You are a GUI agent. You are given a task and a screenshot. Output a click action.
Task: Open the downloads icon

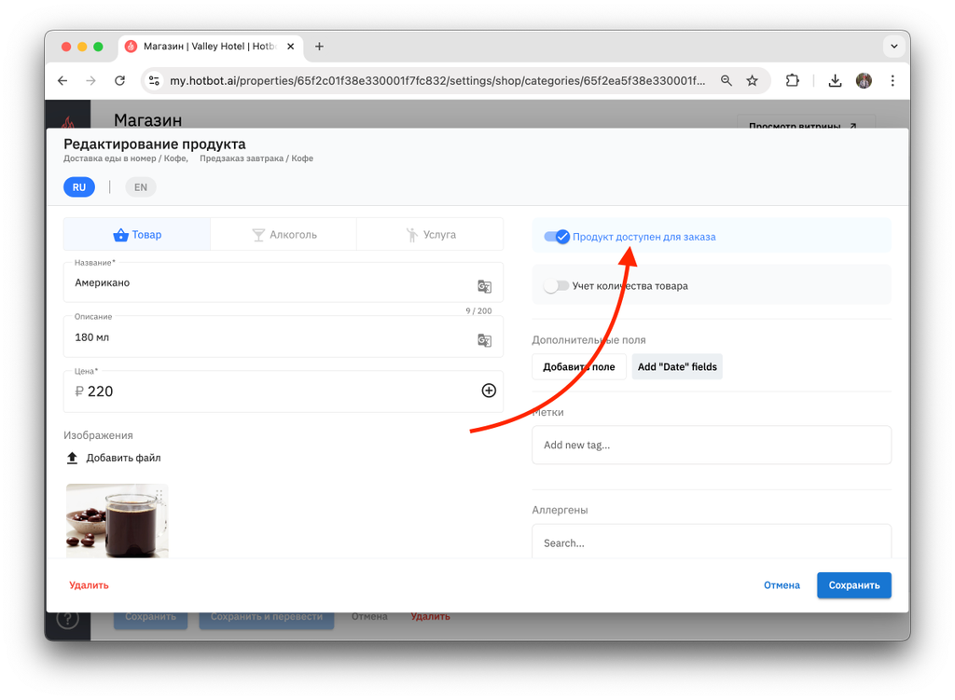[x=835, y=80]
